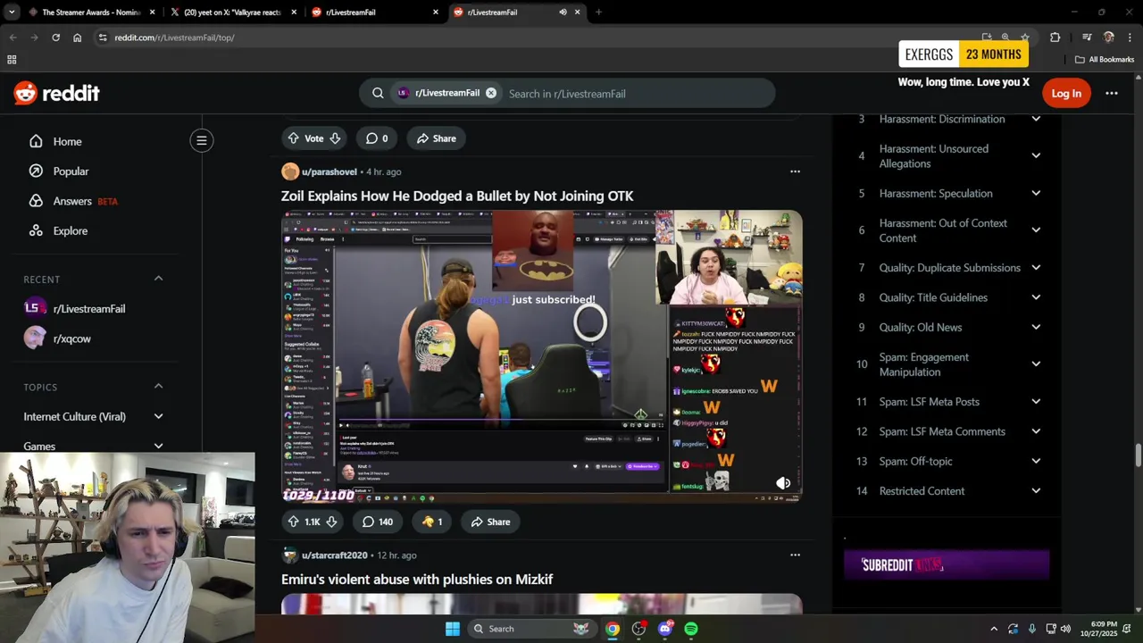
Task: Open Reddit Answers BETA
Action: click(72, 201)
